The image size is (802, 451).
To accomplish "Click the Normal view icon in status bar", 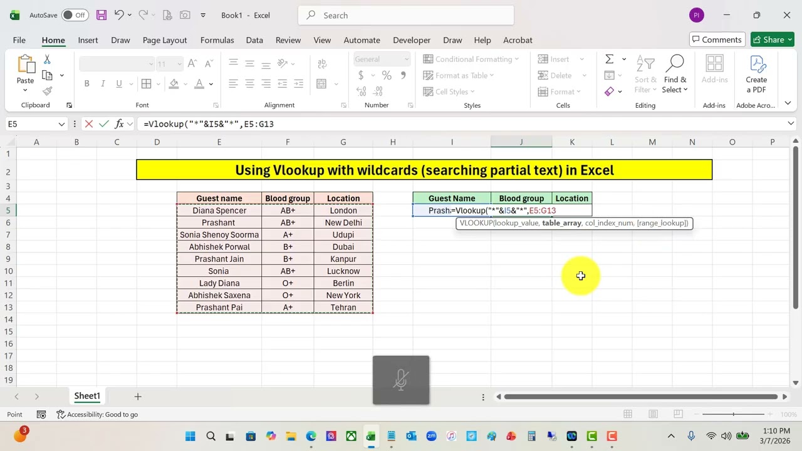I will (628, 414).
